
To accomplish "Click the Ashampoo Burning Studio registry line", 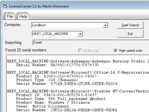I will 78,61.
